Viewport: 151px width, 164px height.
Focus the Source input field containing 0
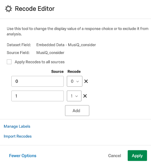(38, 81)
